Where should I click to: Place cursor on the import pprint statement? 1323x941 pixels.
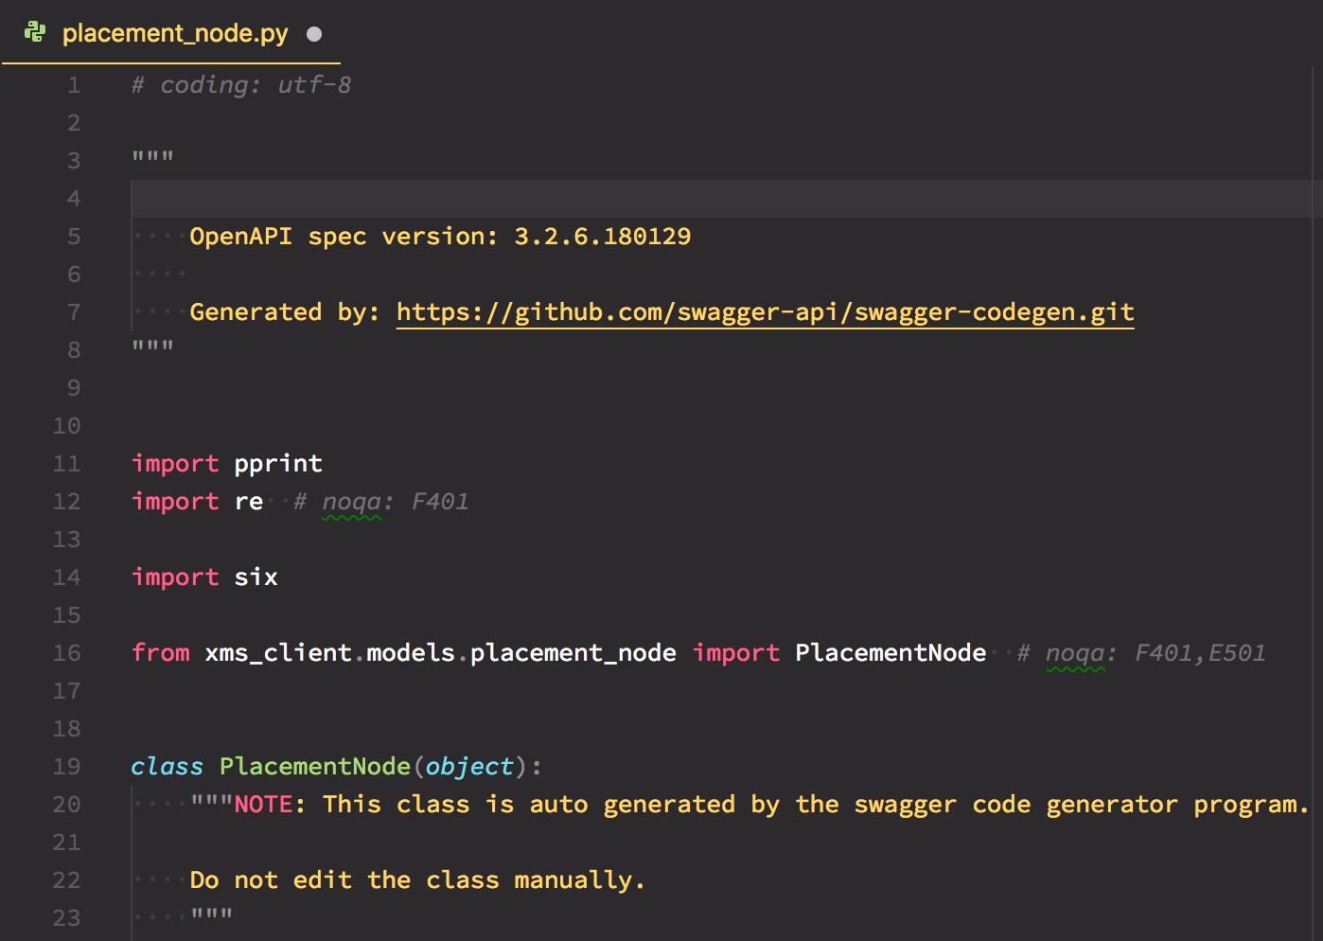tap(226, 463)
